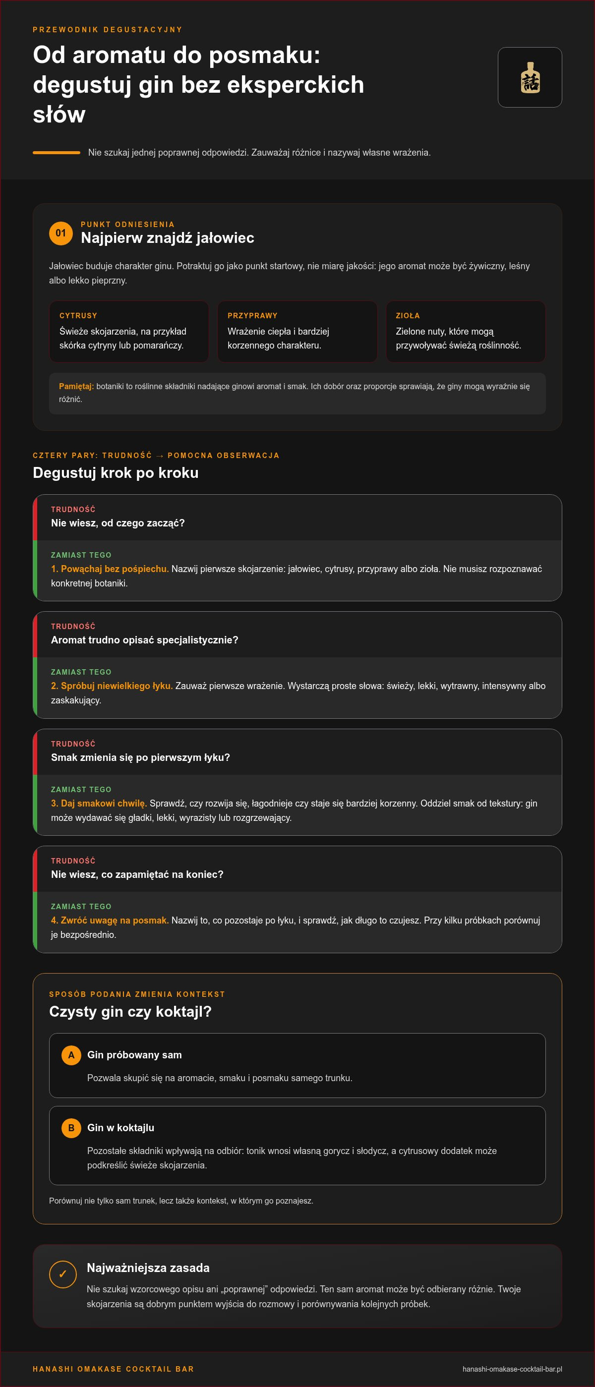The height and width of the screenshot is (1387, 595).
Task: Click the orange A circle badge
Action: (x=71, y=1055)
